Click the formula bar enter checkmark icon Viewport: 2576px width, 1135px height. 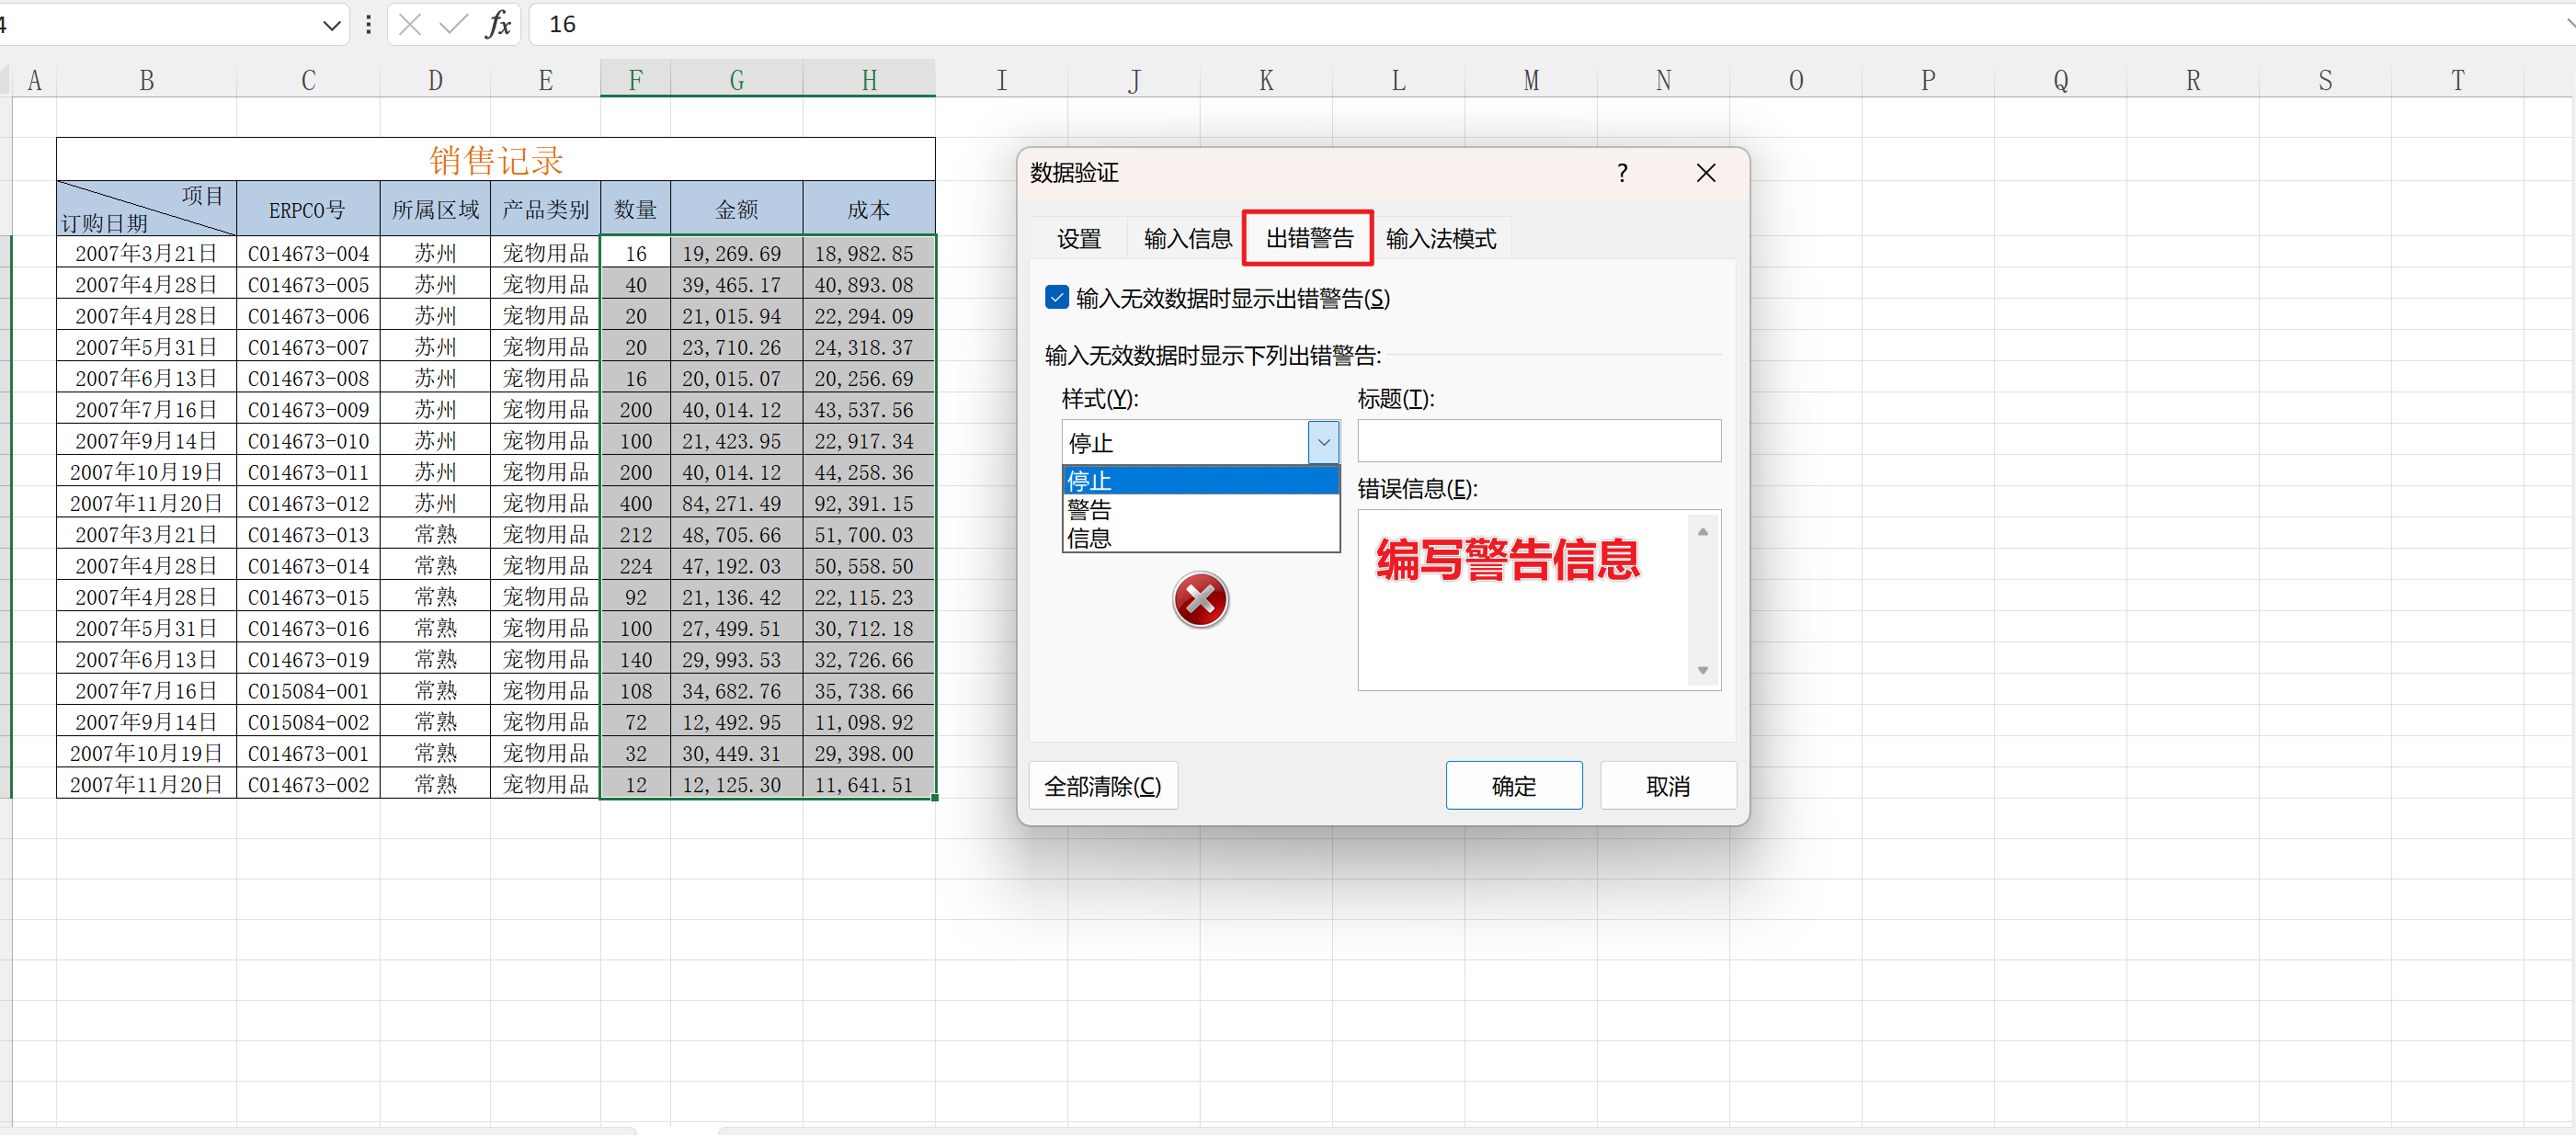click(x=454, y=24)
